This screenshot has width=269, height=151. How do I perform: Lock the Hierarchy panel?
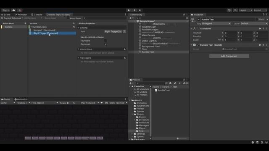click(184, 15)
